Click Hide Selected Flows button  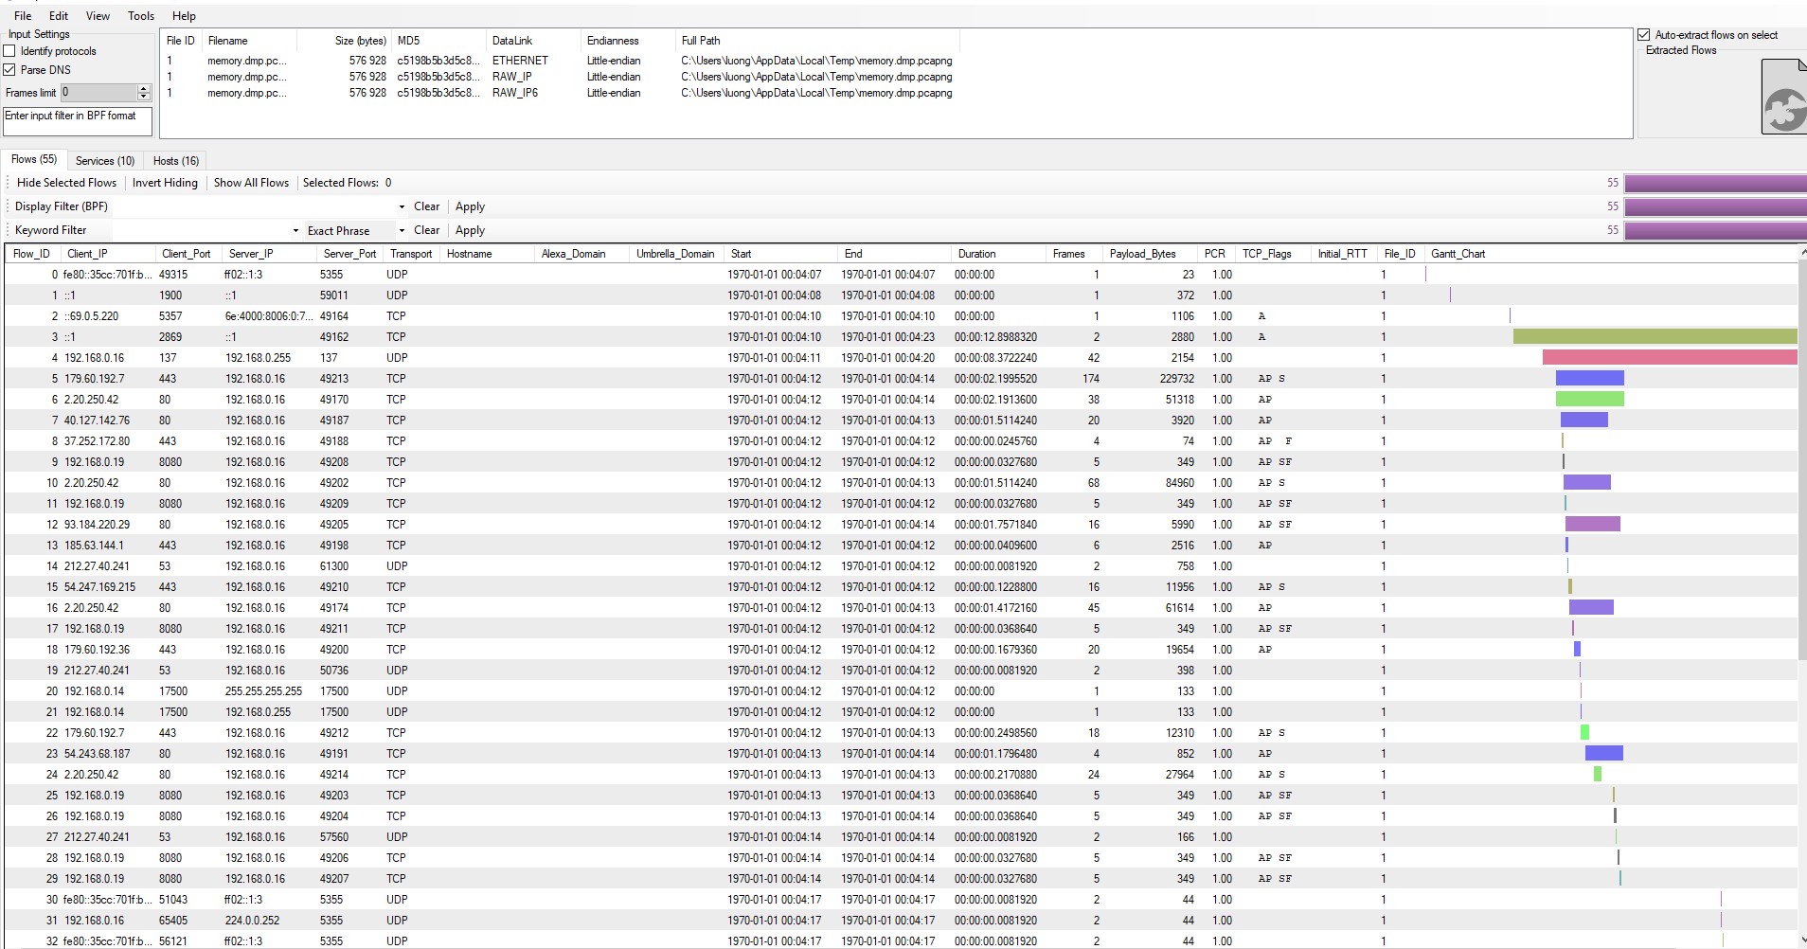(66, 183)
